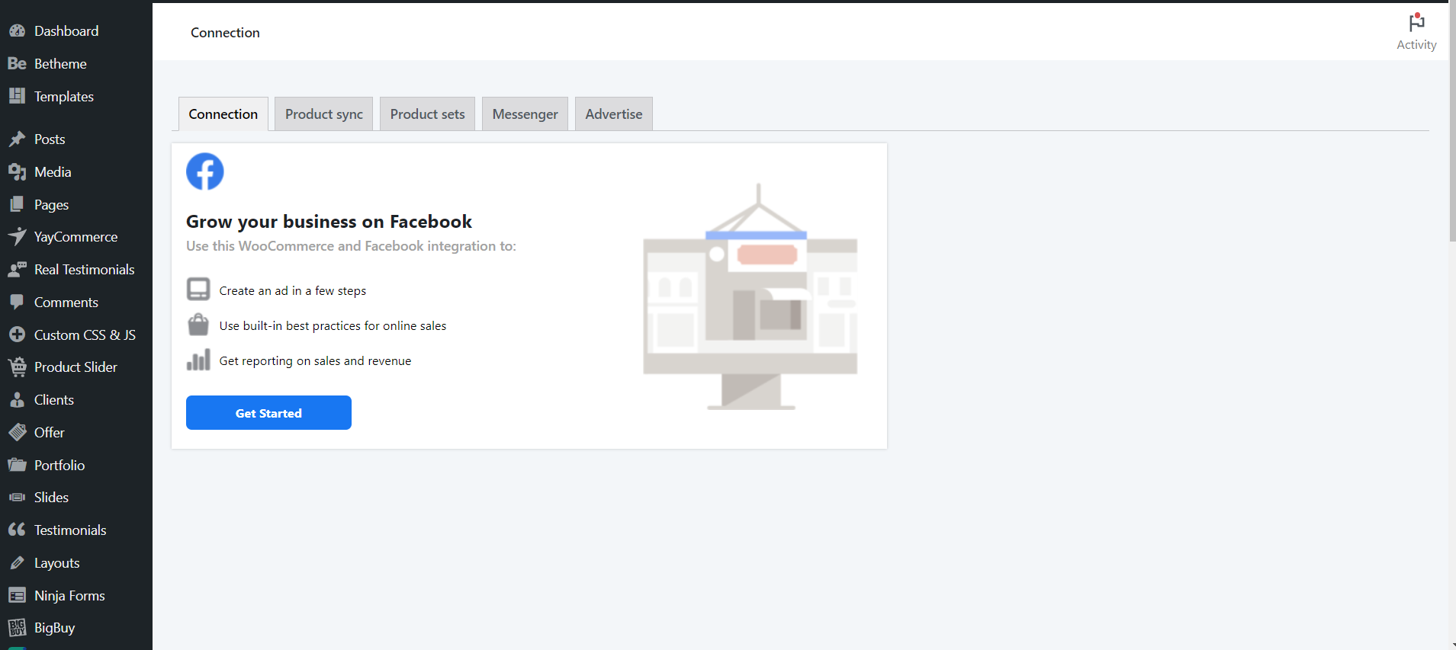1456x650 pixels.
Task: Open Slides menu label
Action: click(x=51, y=498)
